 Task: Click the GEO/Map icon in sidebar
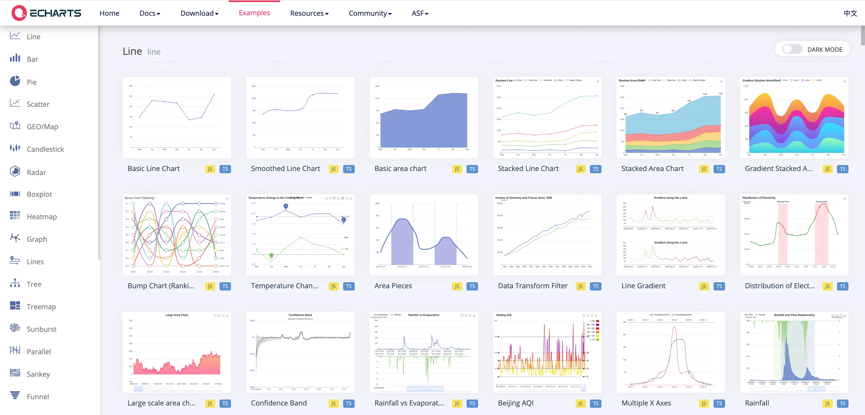pos(15,126)
